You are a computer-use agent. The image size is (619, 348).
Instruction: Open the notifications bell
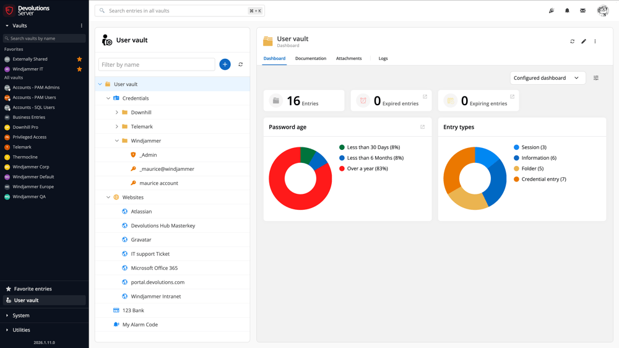567,11
